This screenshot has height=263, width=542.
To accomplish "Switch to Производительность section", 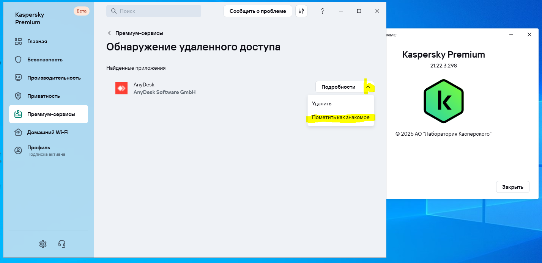I will coord(54,78).
